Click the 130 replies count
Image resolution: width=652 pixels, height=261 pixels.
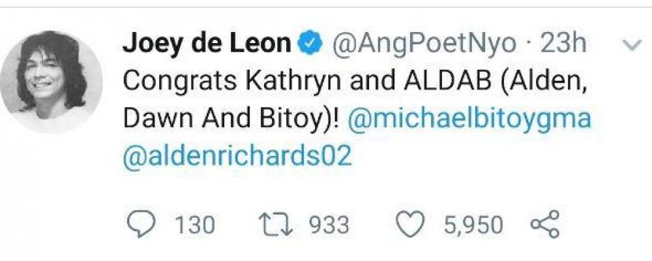194,226
